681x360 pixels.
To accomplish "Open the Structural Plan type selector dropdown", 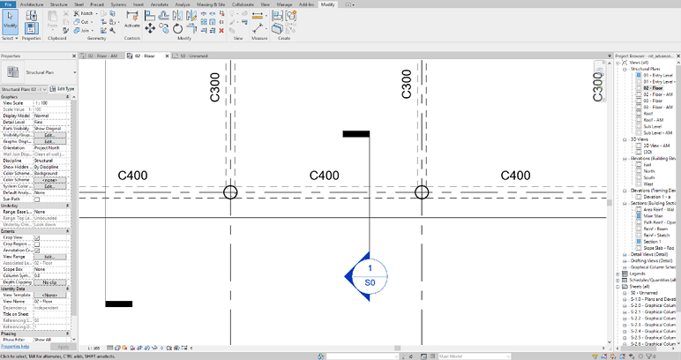I will (38, 72).
